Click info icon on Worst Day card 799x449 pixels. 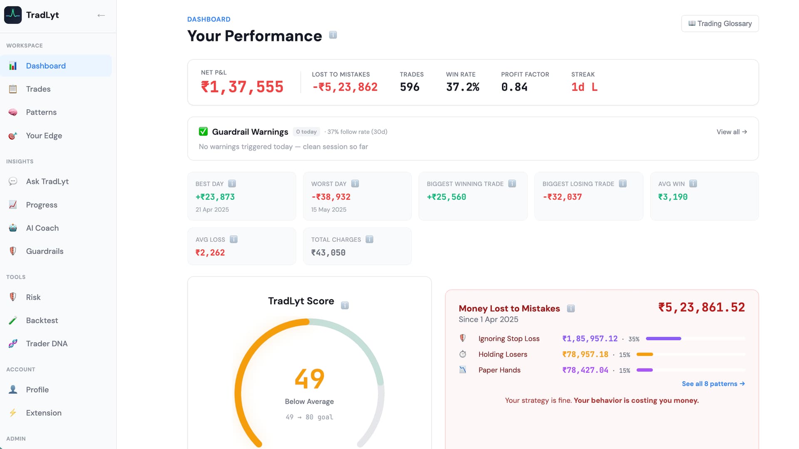(x=355, y=184)
